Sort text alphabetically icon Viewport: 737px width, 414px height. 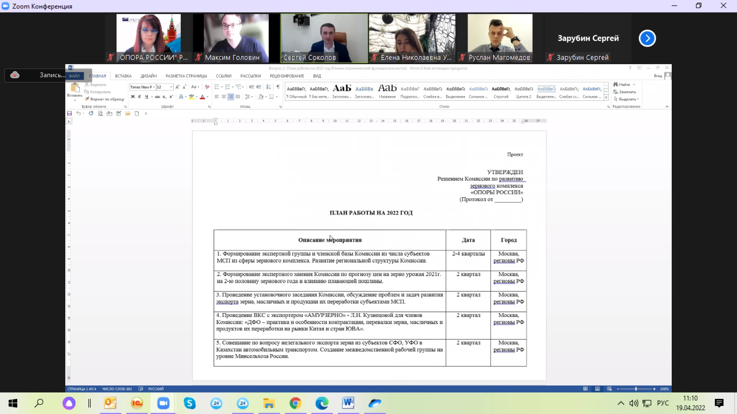click(268, 87)
